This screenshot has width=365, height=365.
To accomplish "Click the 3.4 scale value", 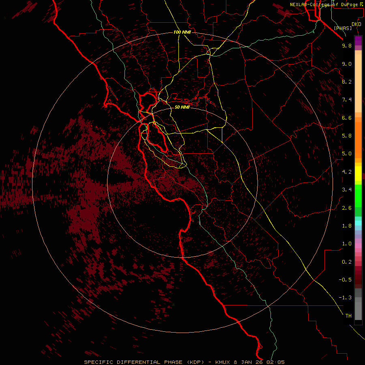I will coord(347,190).
